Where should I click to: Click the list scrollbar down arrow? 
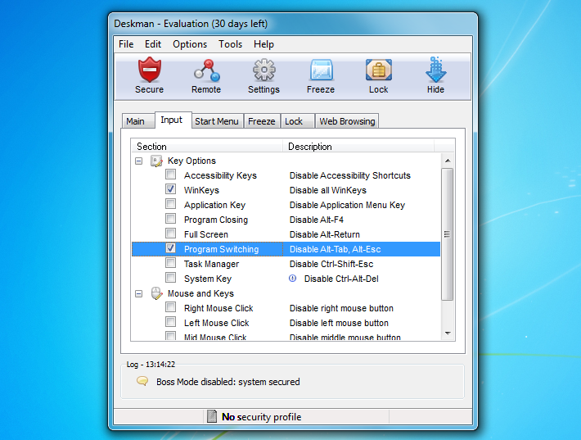pos(448,333)
